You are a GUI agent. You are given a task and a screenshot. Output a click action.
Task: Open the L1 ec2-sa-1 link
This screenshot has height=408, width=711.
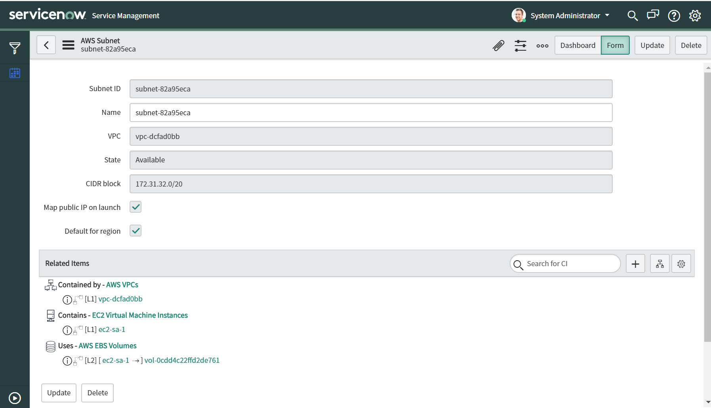point(112,330)
